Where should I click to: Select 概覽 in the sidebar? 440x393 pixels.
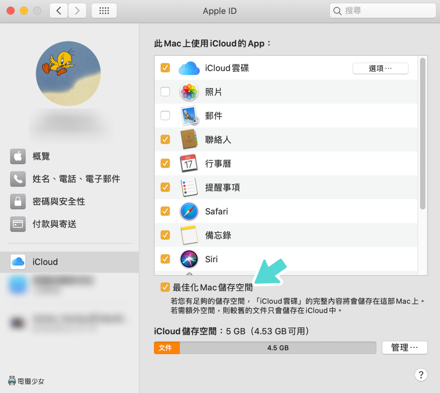click(41, 156)
